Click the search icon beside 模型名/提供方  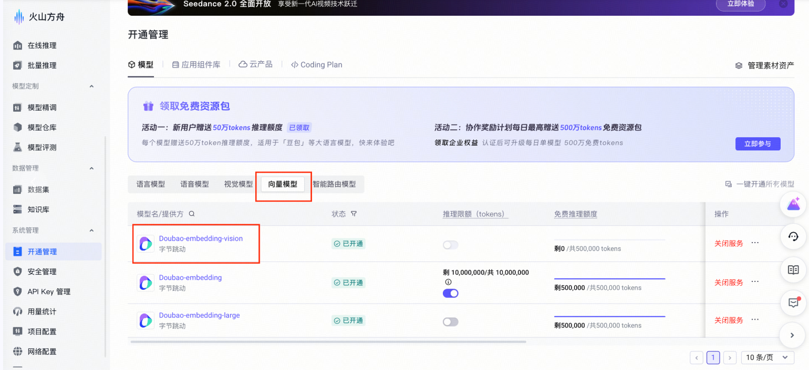point(192,214)
